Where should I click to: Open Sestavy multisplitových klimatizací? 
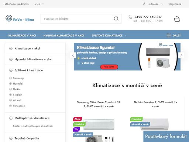coord(33,126)
